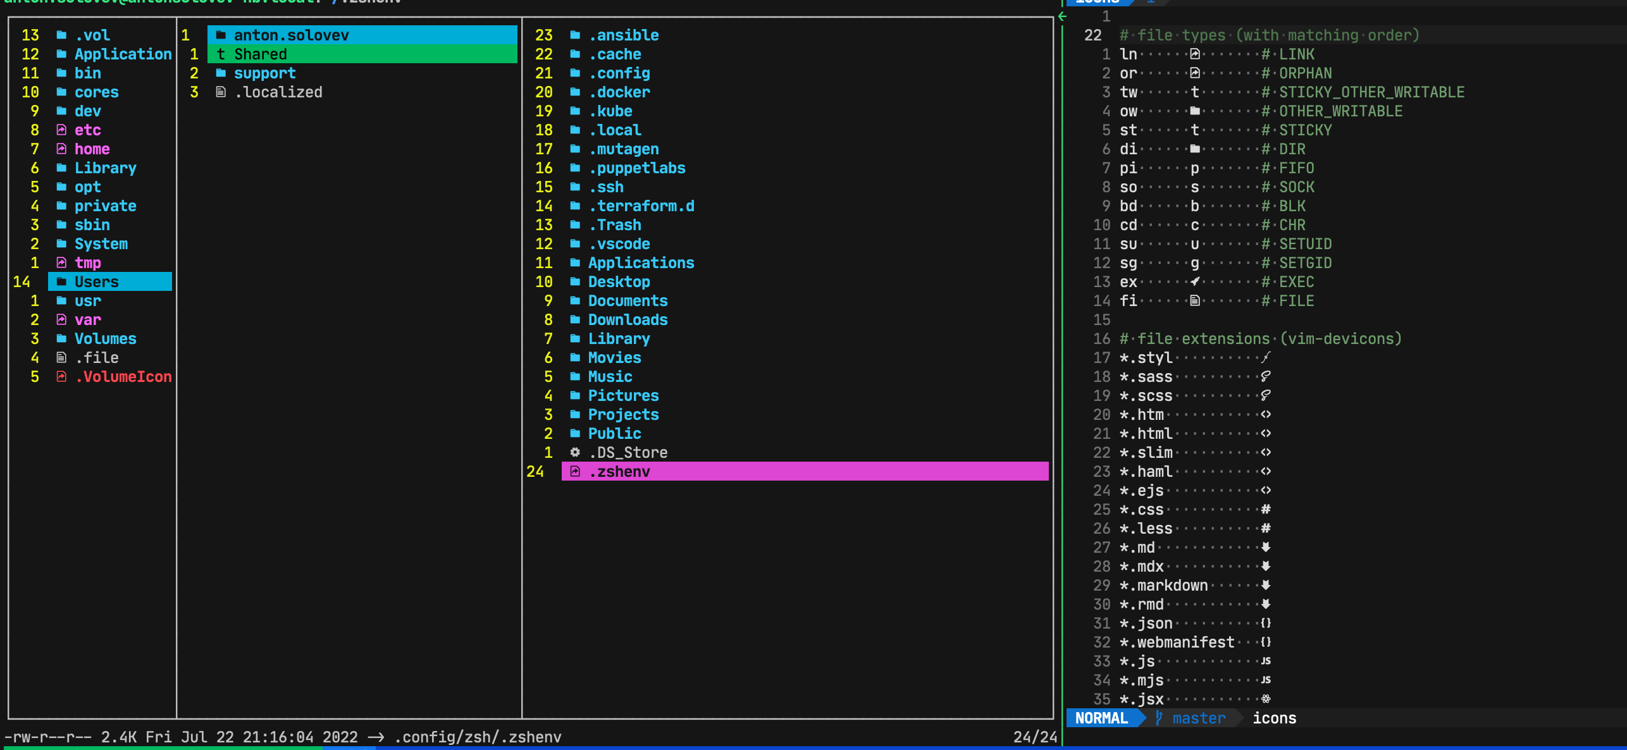Click the folder icon beside .ansible
Image resolution: width=1627 pixels, height=750 pixels.
pyautogui.click(x=575, y=35)
